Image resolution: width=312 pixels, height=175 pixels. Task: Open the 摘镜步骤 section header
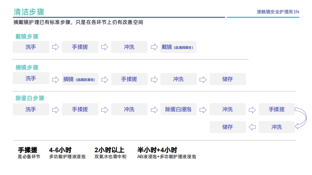(x=26, y=68)
